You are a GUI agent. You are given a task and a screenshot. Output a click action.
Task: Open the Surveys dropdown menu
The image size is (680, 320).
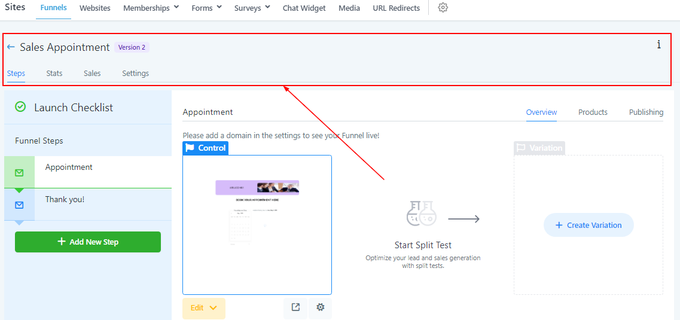pyautogui.click(x=252, y=8)
